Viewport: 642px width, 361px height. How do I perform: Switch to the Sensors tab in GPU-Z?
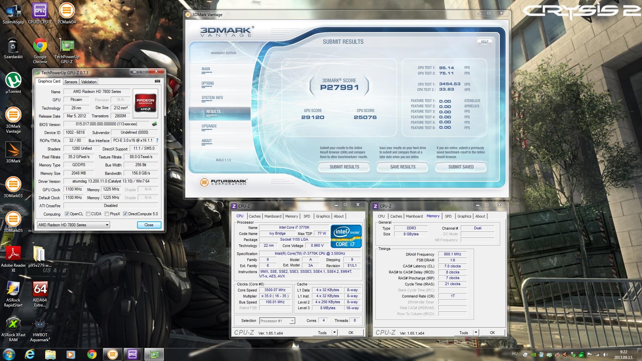[71, 82]
